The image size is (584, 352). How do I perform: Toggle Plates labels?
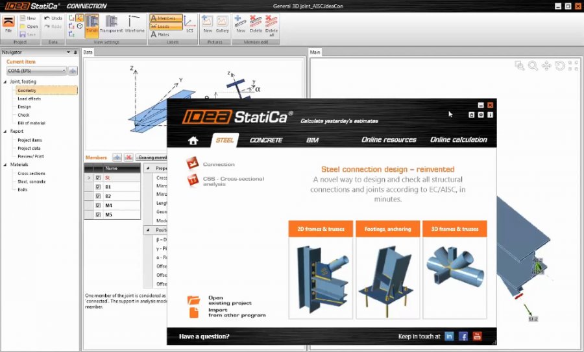[160, 34]
